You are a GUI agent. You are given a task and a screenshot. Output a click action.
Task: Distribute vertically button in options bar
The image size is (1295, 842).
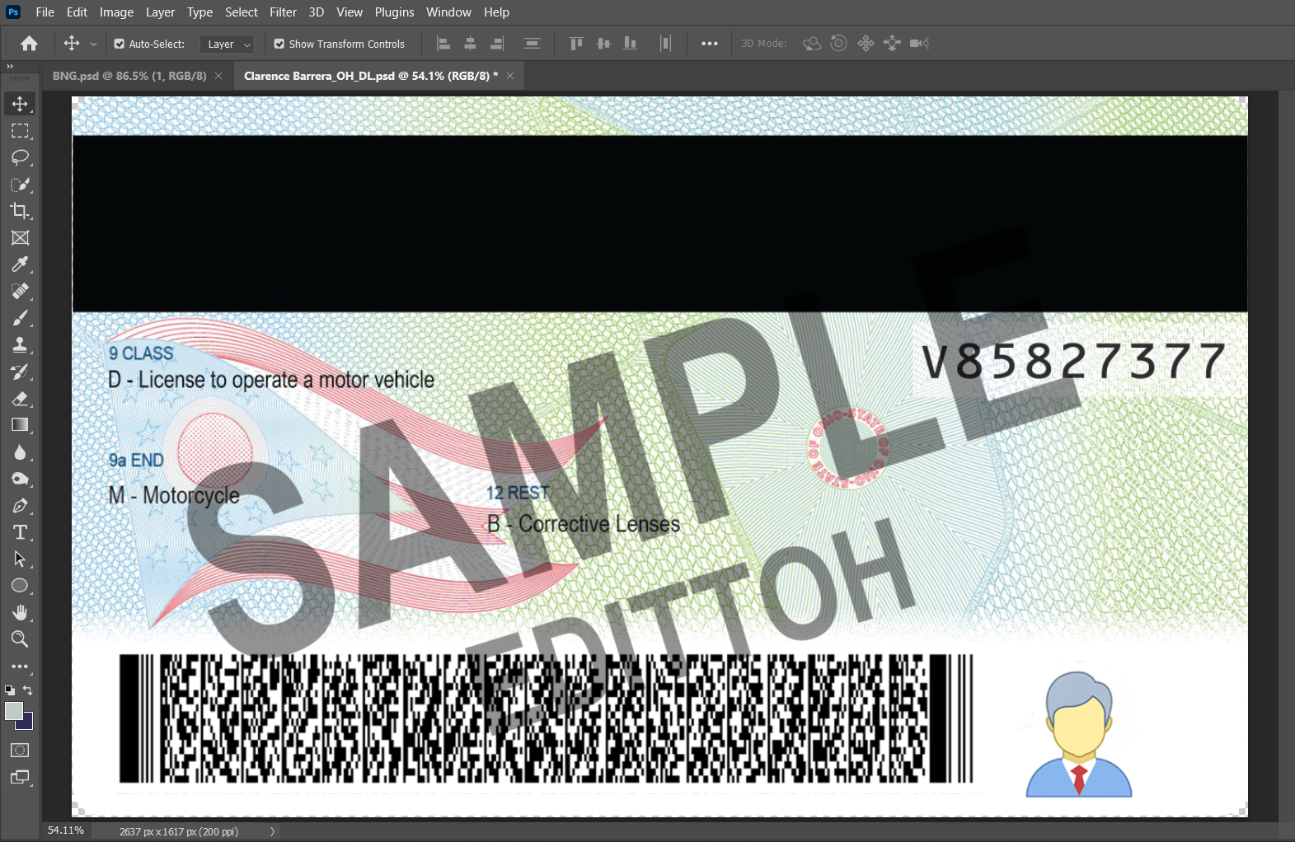pyautogui.click(x=533, y=44)
